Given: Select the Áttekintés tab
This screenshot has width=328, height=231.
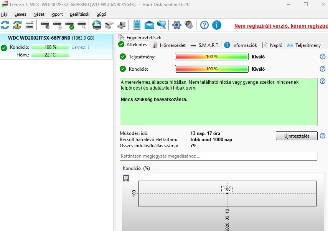Looking at the screenshot, I should [x=133, y=45].
